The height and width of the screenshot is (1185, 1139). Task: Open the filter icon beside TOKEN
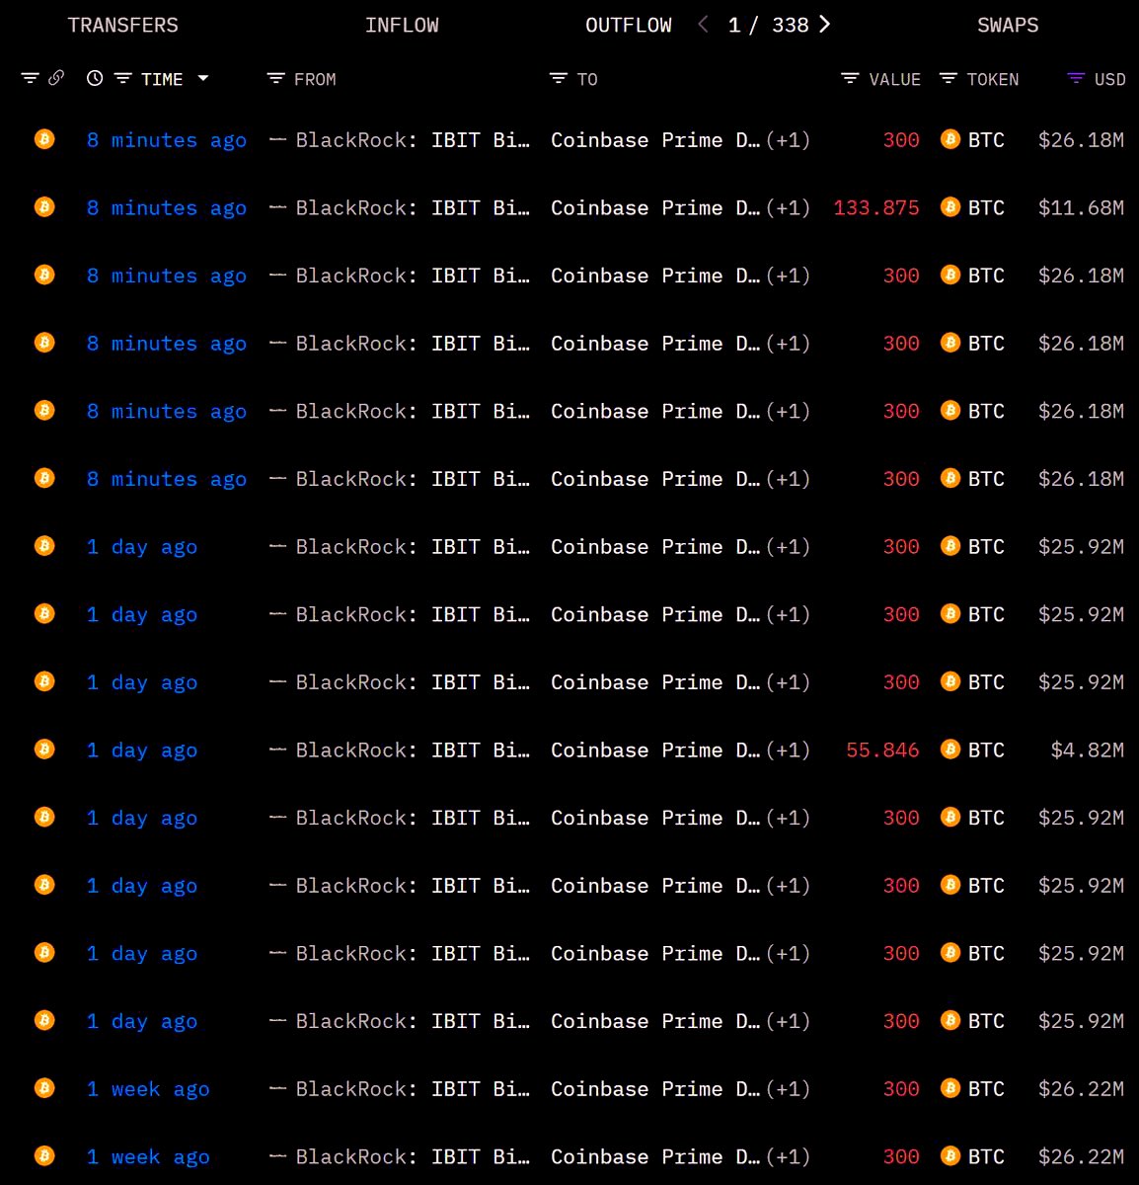click(949, 79)
